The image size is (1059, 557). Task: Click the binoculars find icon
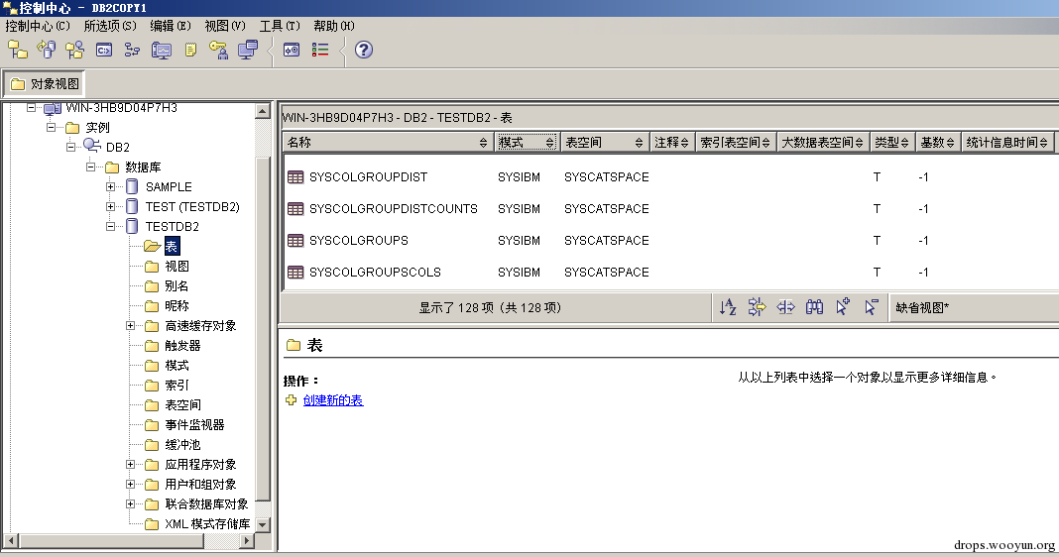[814, 307]
